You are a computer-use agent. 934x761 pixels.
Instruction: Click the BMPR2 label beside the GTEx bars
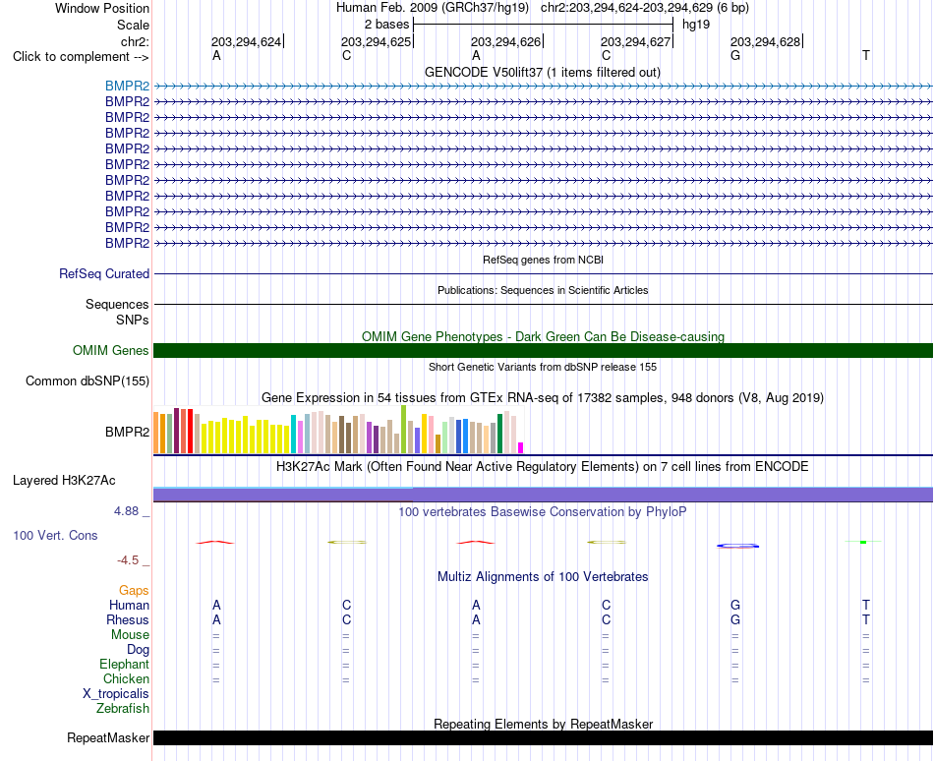pyautogui.click(x=127, y=432)
